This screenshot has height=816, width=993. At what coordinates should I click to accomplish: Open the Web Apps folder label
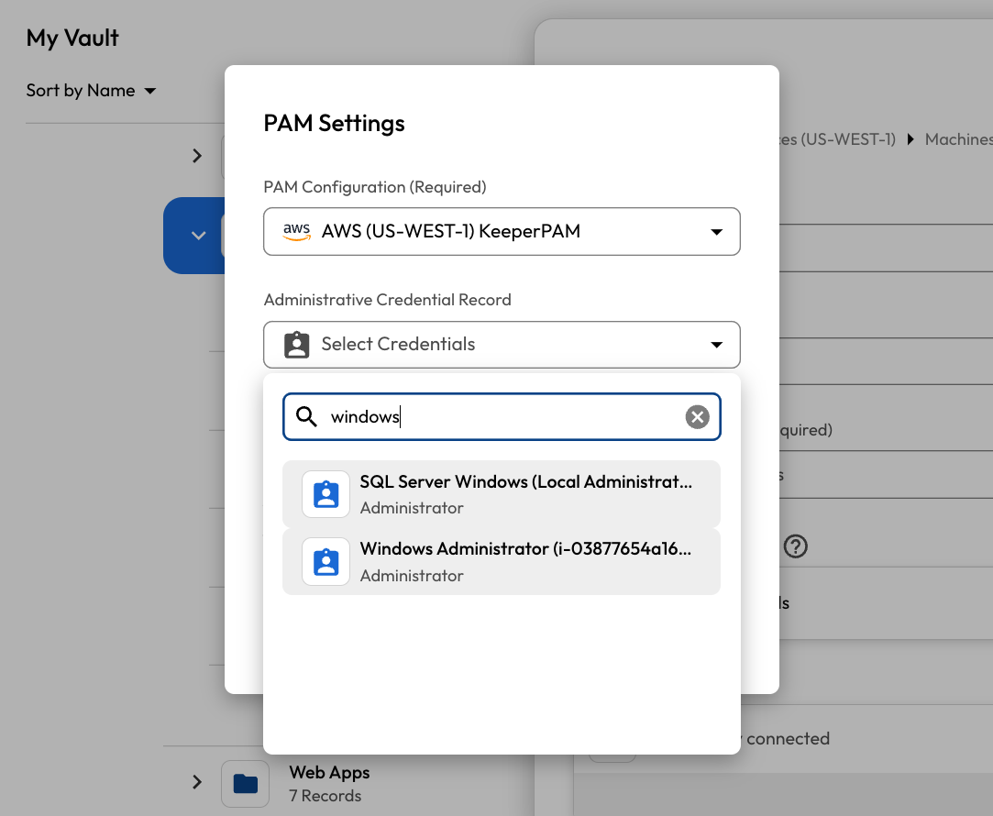click(x=329, y=773)
